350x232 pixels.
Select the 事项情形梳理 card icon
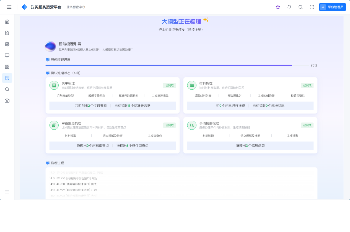point(192,125)
